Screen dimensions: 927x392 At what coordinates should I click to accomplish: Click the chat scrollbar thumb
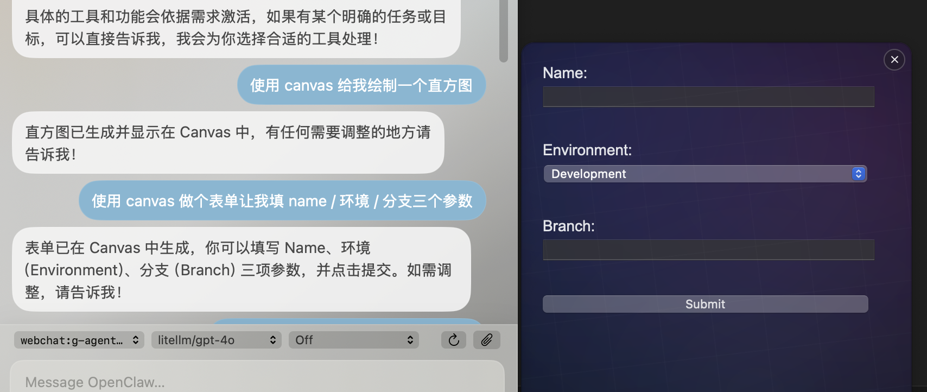[x=504, y=30]
